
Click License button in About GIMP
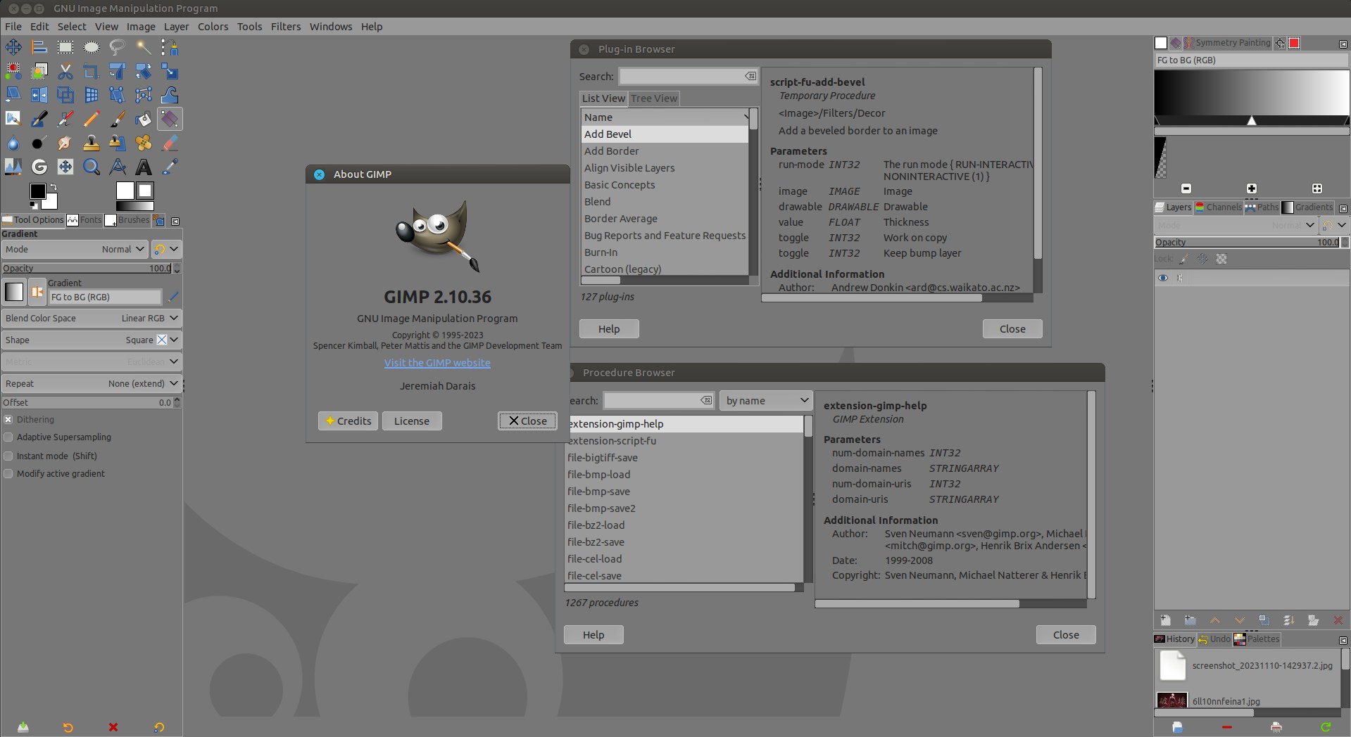pos(412,421)
